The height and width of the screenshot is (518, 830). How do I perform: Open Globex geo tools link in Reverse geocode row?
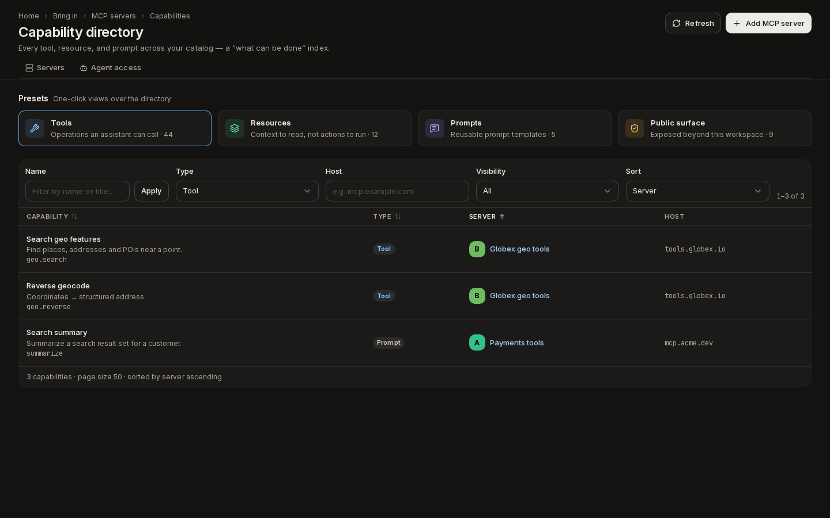pos(520,296)
